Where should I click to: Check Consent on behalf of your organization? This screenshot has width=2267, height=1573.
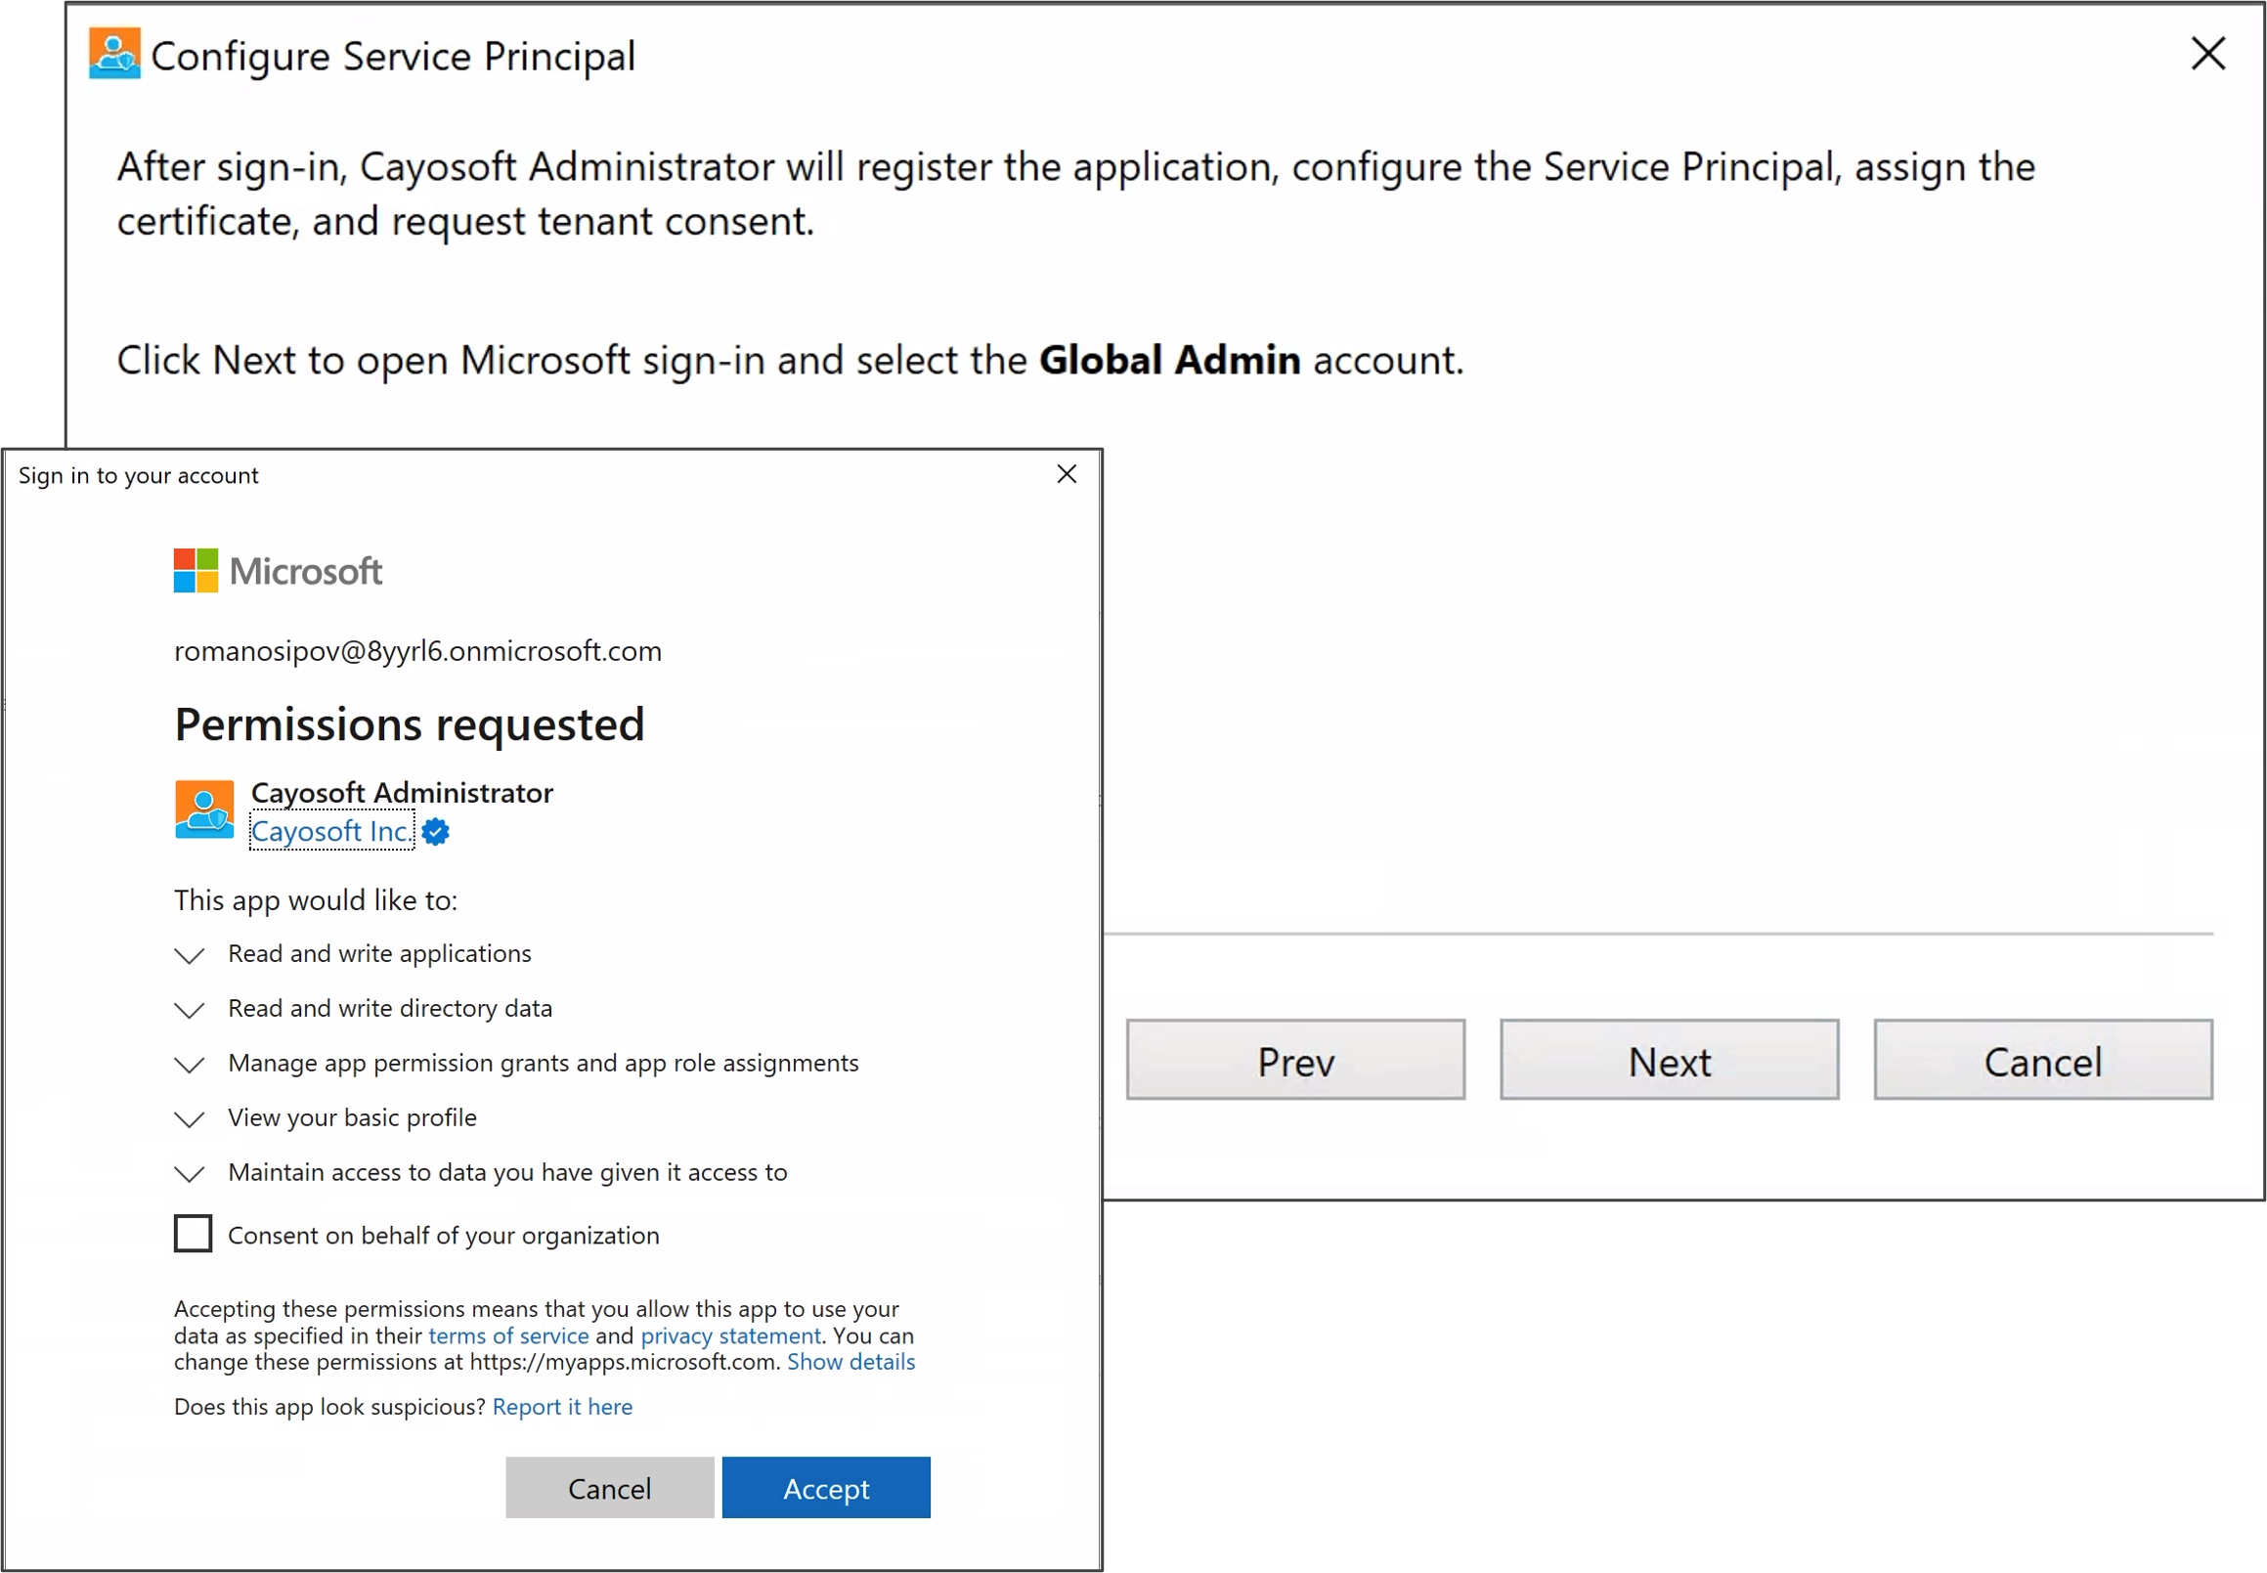(194, 1233)
